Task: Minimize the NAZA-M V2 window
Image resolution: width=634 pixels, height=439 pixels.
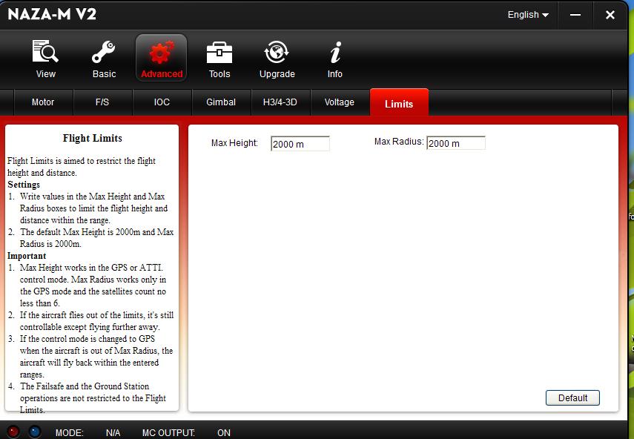Action: point(575,15)
